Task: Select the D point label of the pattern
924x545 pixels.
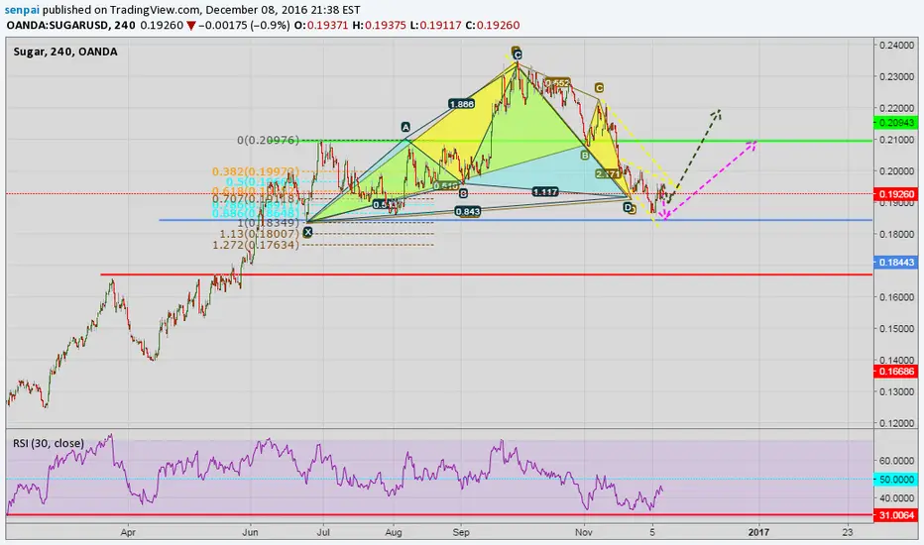Action: tap(628, 207)
